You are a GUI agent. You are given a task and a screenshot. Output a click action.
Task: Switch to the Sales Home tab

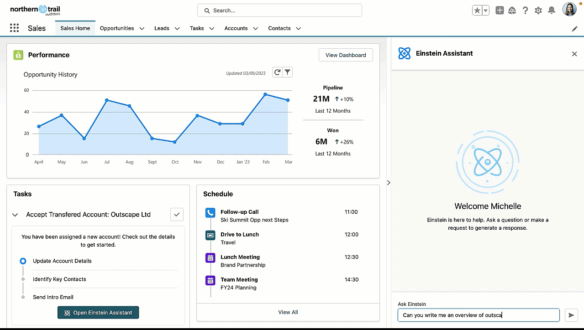point(75,28)
